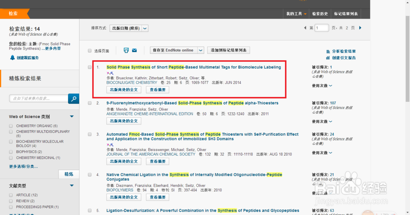Click create citation report chart icon

328,58
